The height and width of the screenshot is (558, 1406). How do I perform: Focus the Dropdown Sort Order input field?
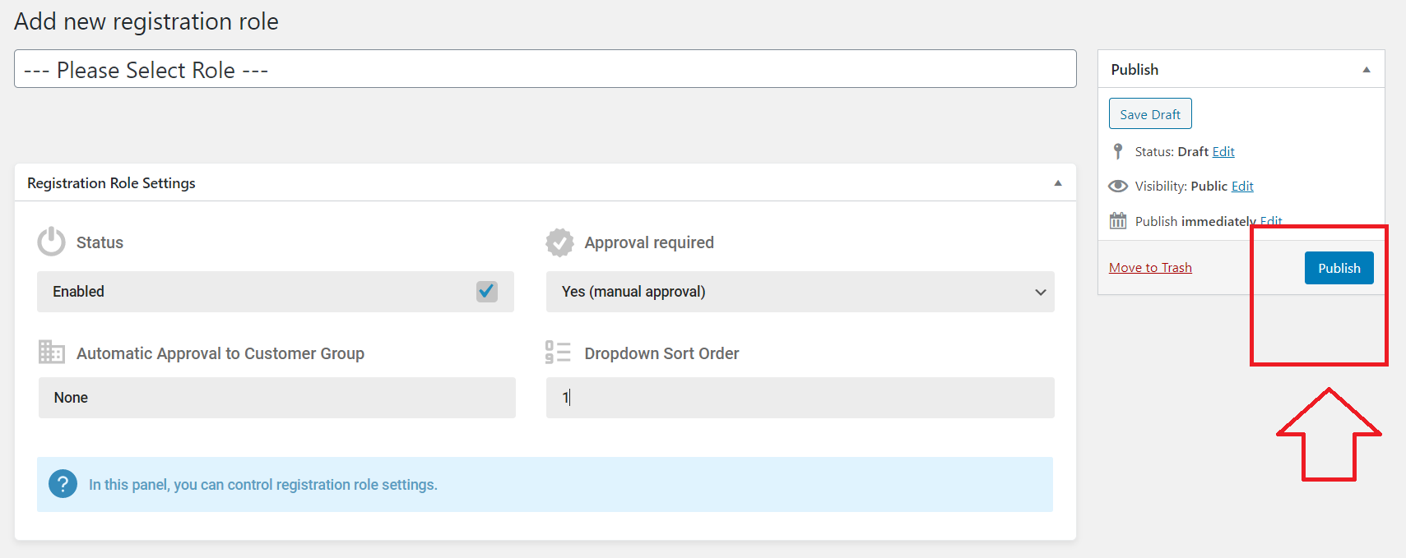800,398
